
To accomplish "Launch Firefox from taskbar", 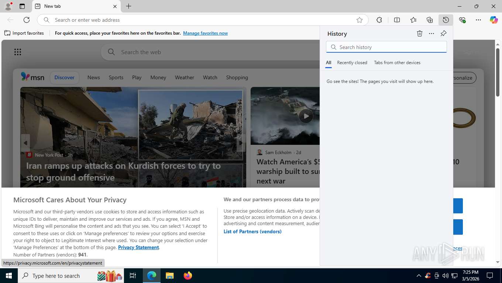I will [188, 276].
